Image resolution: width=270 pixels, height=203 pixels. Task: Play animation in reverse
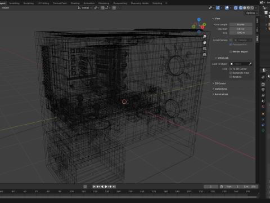(x=102, y=187)
